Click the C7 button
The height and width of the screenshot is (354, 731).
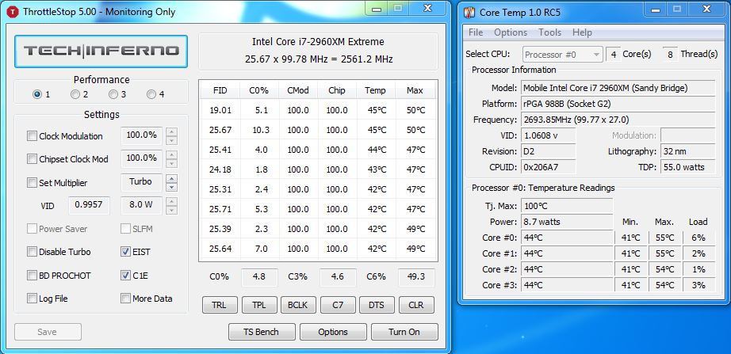[338, 305]
